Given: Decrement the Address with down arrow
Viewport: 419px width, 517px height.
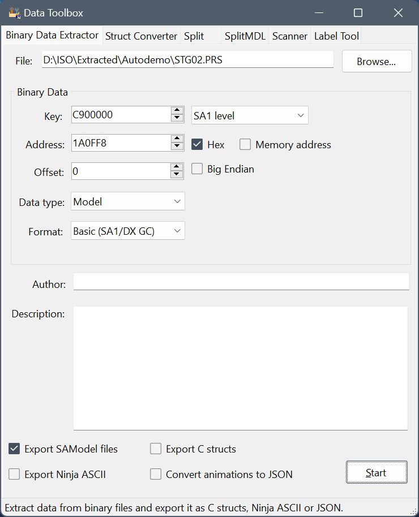Looking at the screenshot, I should coord(177,147).
